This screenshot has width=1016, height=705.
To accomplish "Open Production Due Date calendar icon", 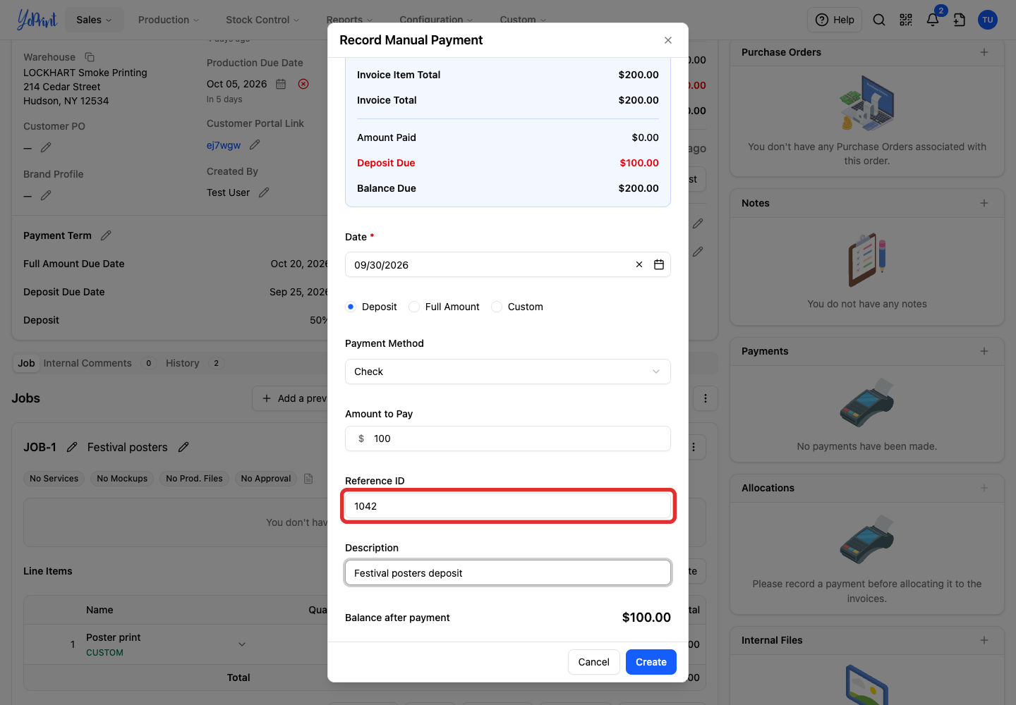I will [281, 84].
